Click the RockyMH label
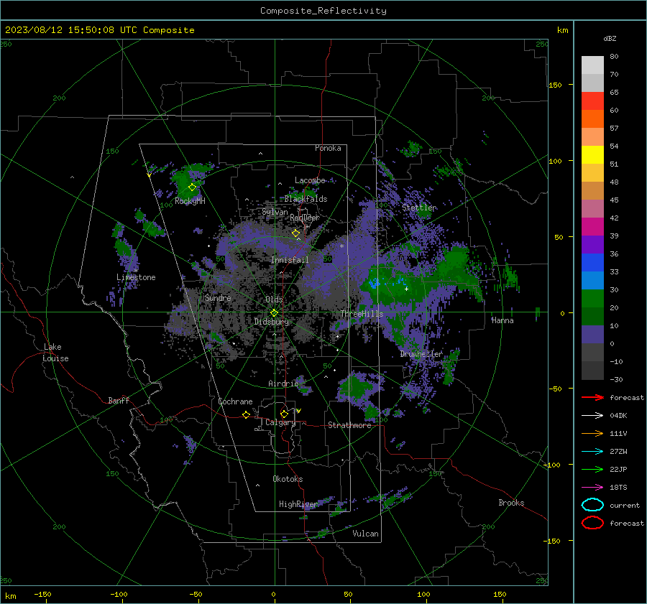 [x=190, y=201]
